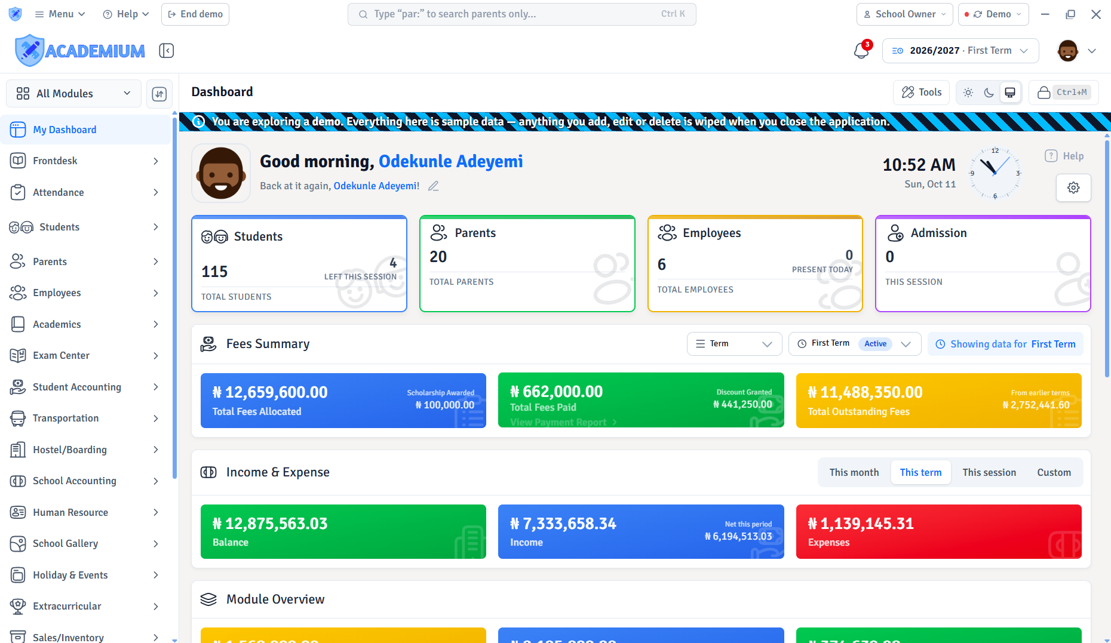
Task: Click the user avatar at top right
Action: click(x=1067, y=51)
